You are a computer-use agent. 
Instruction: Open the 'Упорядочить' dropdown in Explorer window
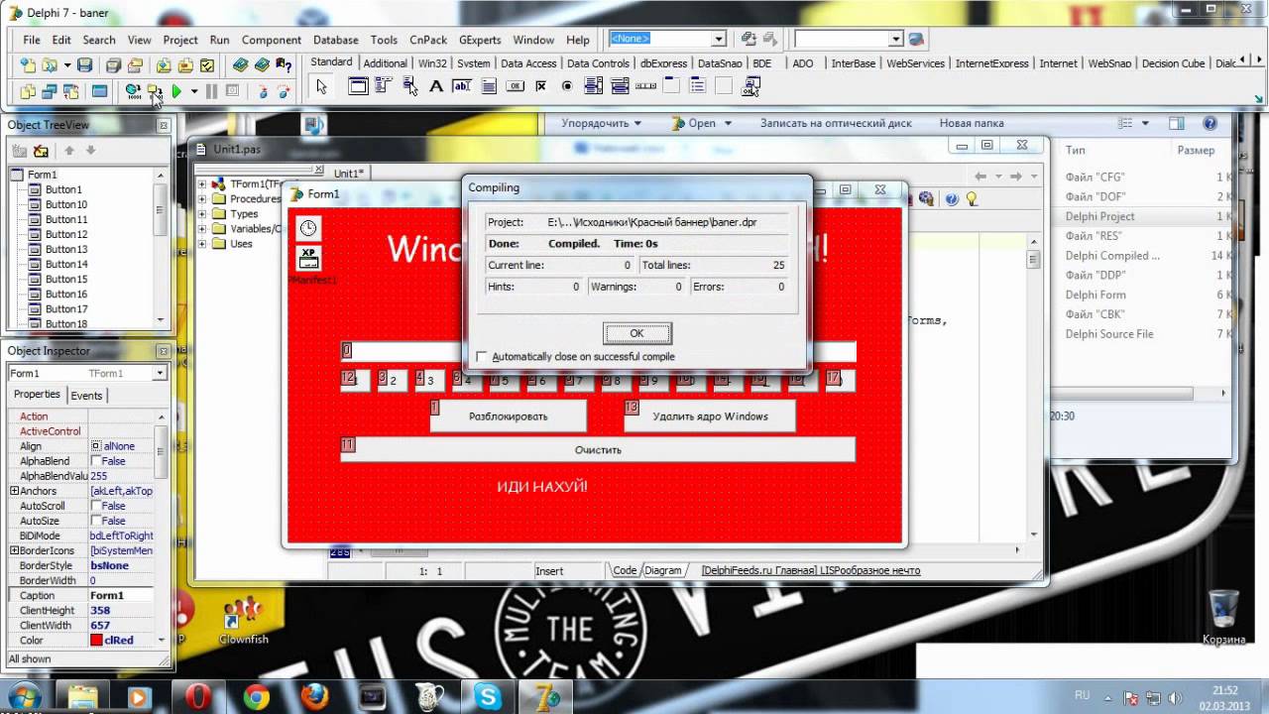pos(601,124)
